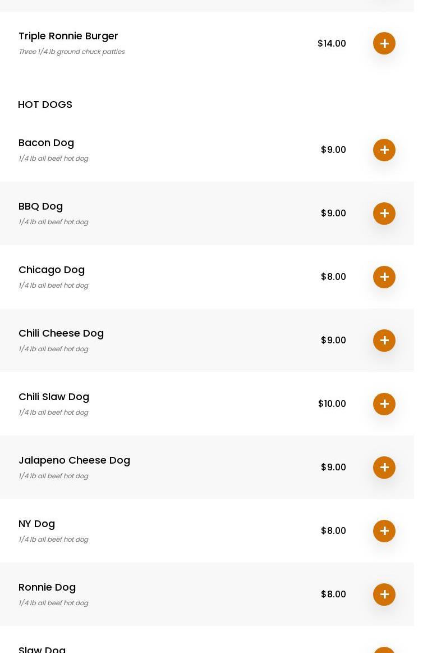Select the Bacon Dog item name

[46, 143]
